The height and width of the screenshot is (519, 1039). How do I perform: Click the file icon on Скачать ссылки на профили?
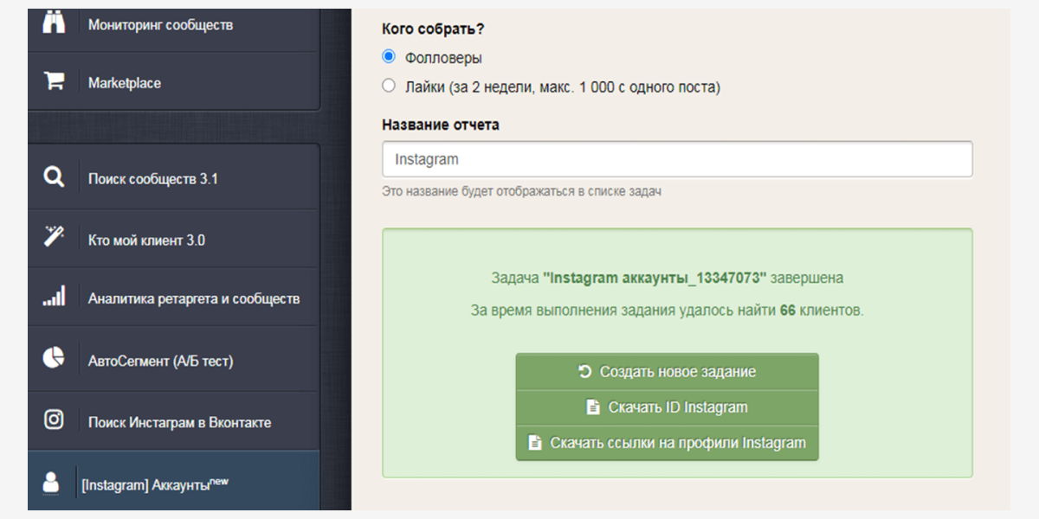(x=535, y=443)
